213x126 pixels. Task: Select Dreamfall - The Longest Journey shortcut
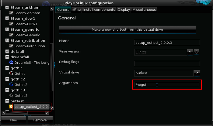[x=32, y=63]
